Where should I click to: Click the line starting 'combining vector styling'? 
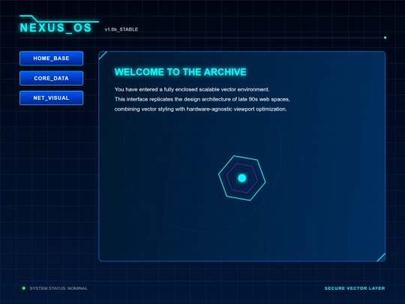coord(201,109)
